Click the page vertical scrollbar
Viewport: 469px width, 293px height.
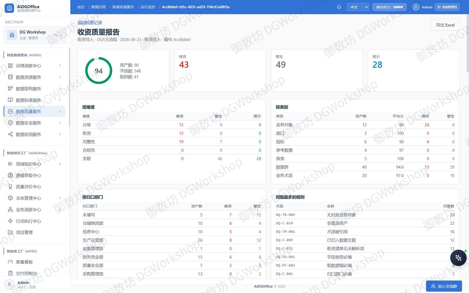pos(468,43)
